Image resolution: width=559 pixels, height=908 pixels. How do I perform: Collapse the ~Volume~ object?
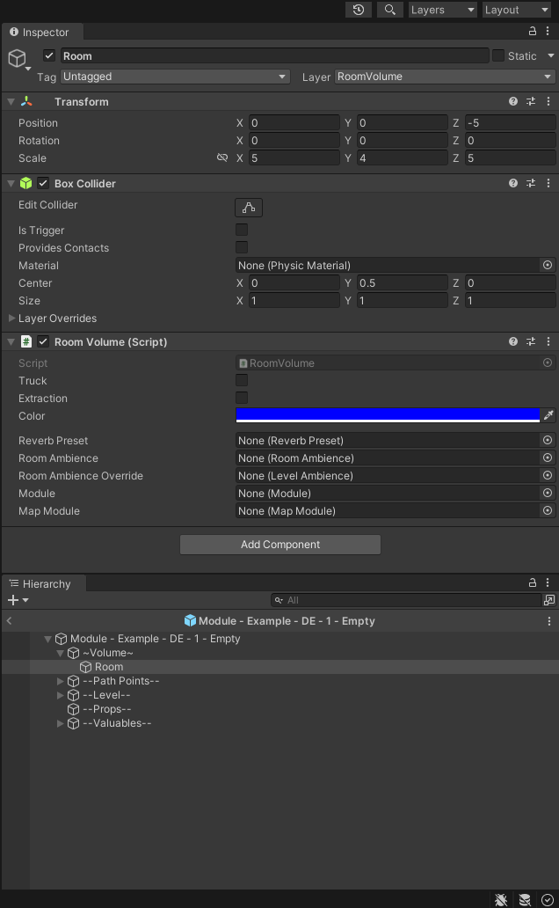60,653
